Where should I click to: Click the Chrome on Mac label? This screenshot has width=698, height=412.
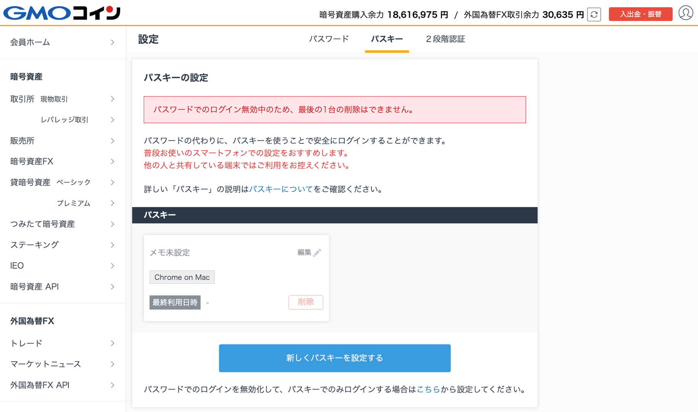(x=182, y=277)
